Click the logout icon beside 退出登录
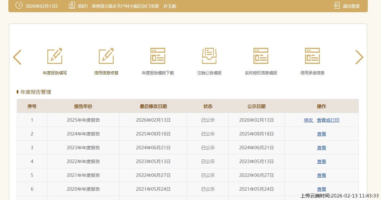The height and width of the screenshot is (200, 381). click(337, 6)
